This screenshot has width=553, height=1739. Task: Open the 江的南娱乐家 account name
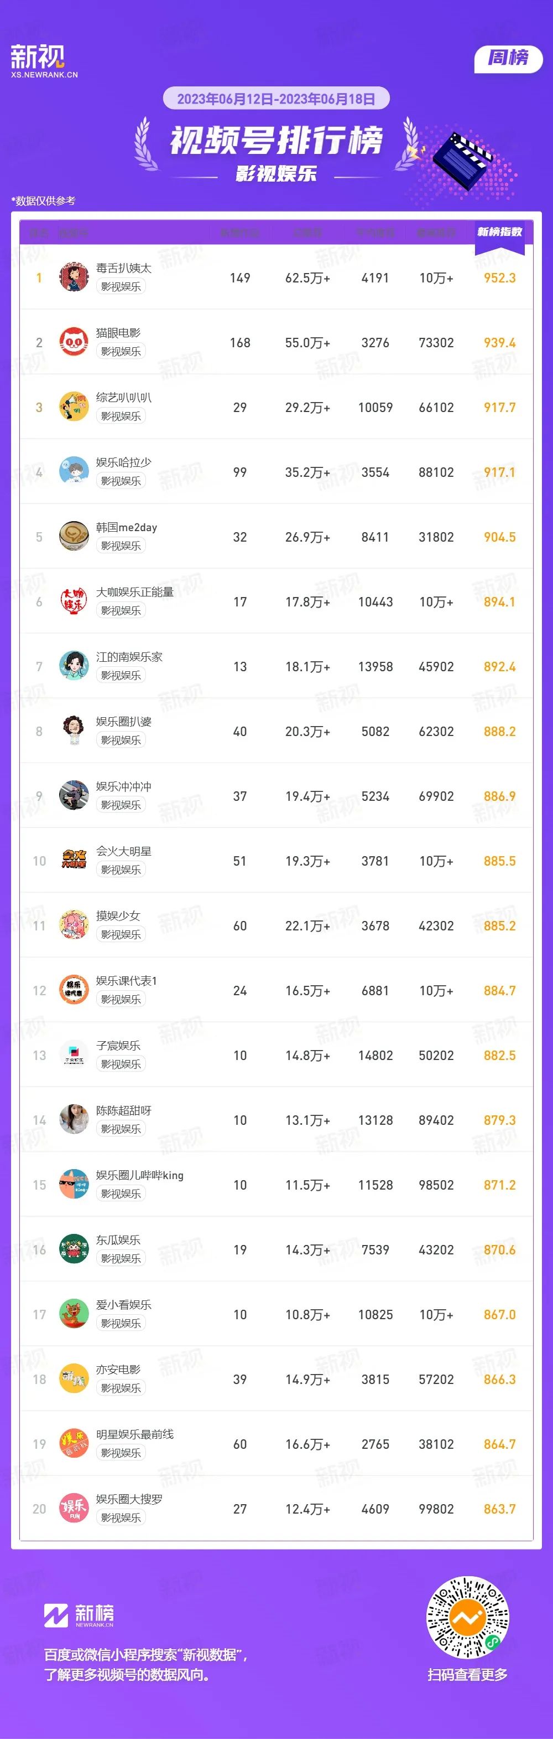(x=129, y=657)
